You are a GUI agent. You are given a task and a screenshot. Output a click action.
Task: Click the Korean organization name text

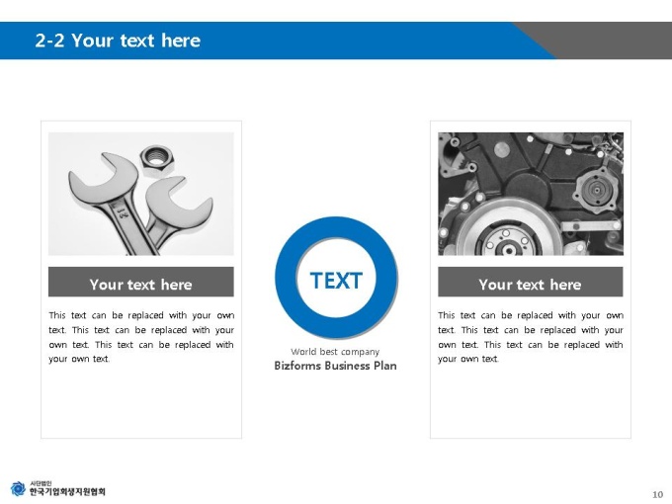(x=67, y=489)
